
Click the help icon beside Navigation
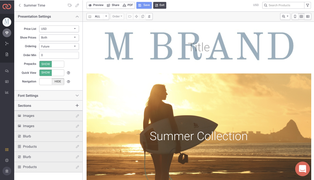[69, 81]
